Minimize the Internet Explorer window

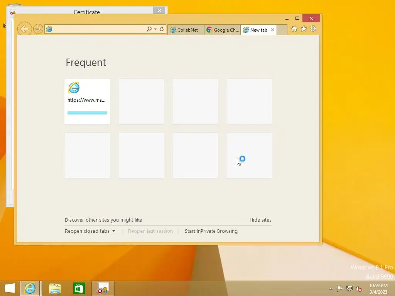287,18
